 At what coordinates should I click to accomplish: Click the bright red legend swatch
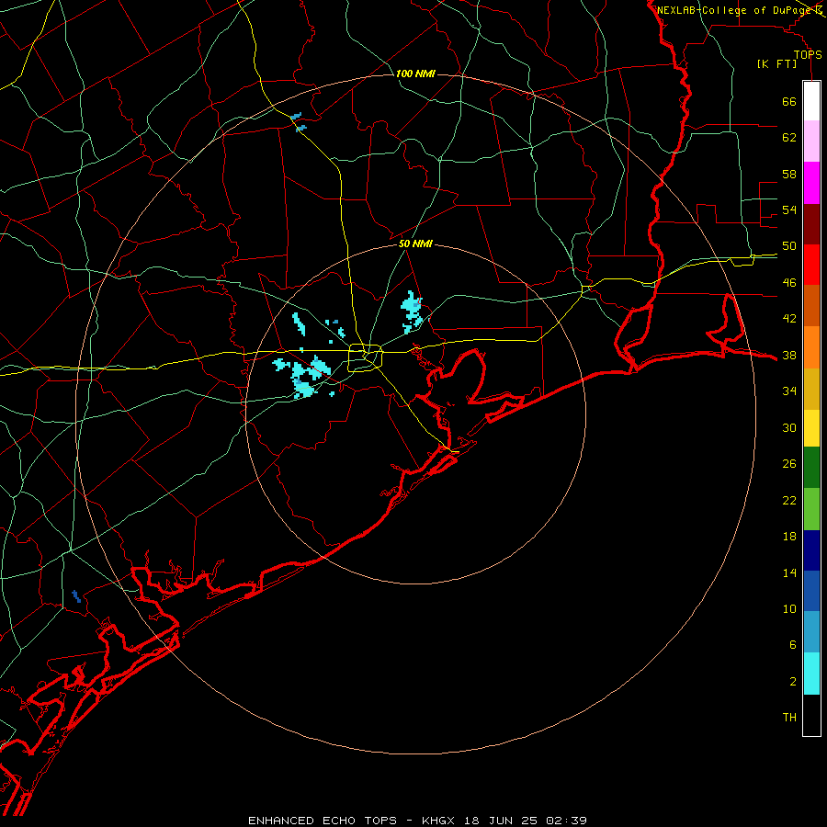point(811,265)
